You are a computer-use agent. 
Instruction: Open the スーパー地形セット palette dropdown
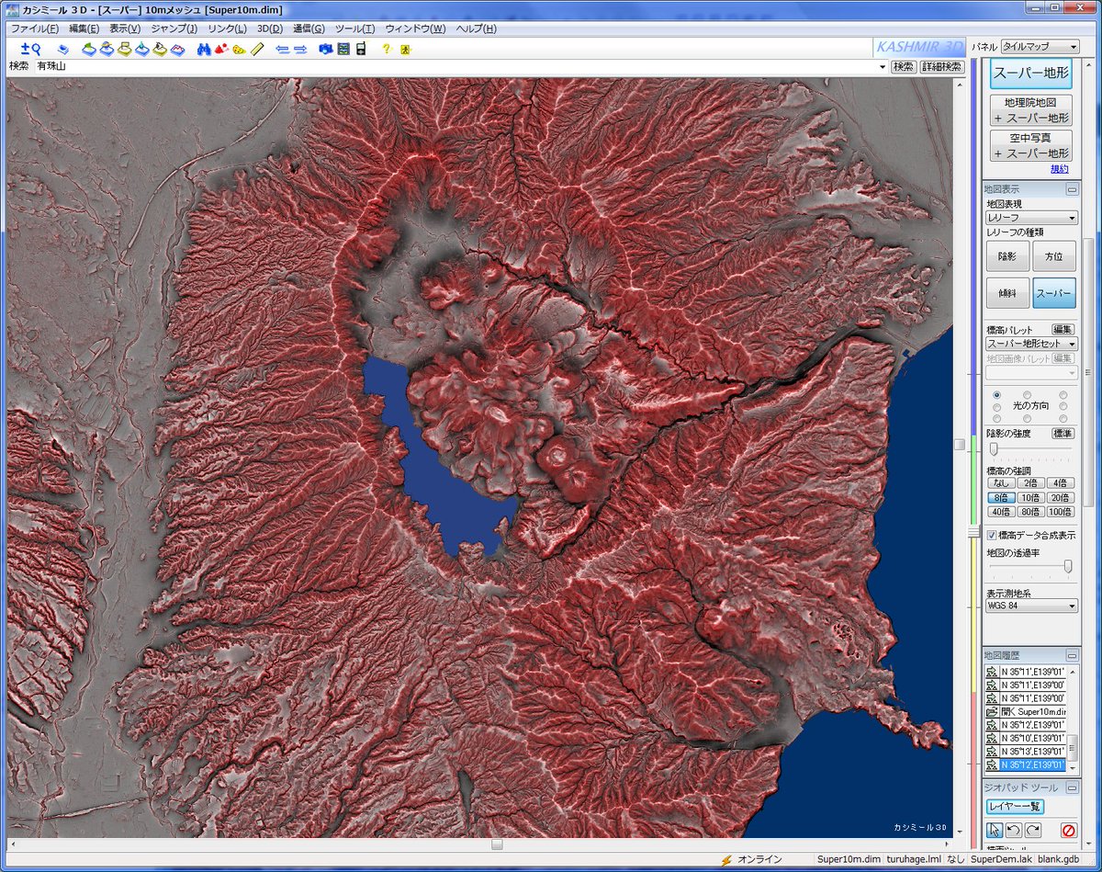pos(1031,343)
